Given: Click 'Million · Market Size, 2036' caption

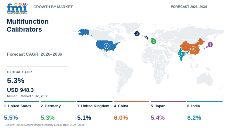Looking at the screenshot, I should (x=28, y=96).
